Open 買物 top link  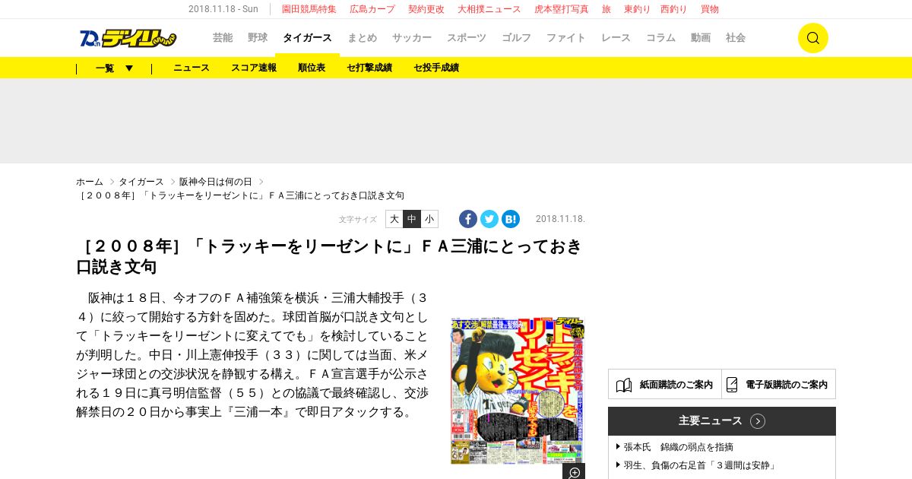[x=710, y=9]
